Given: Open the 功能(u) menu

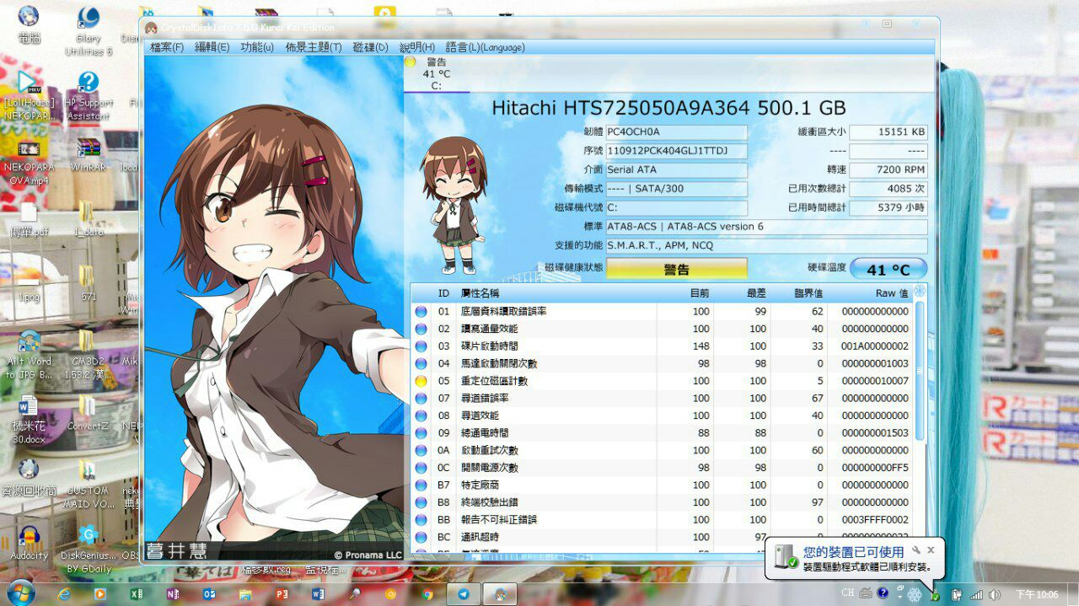Looking at the screenshot, I should point(257,47).
